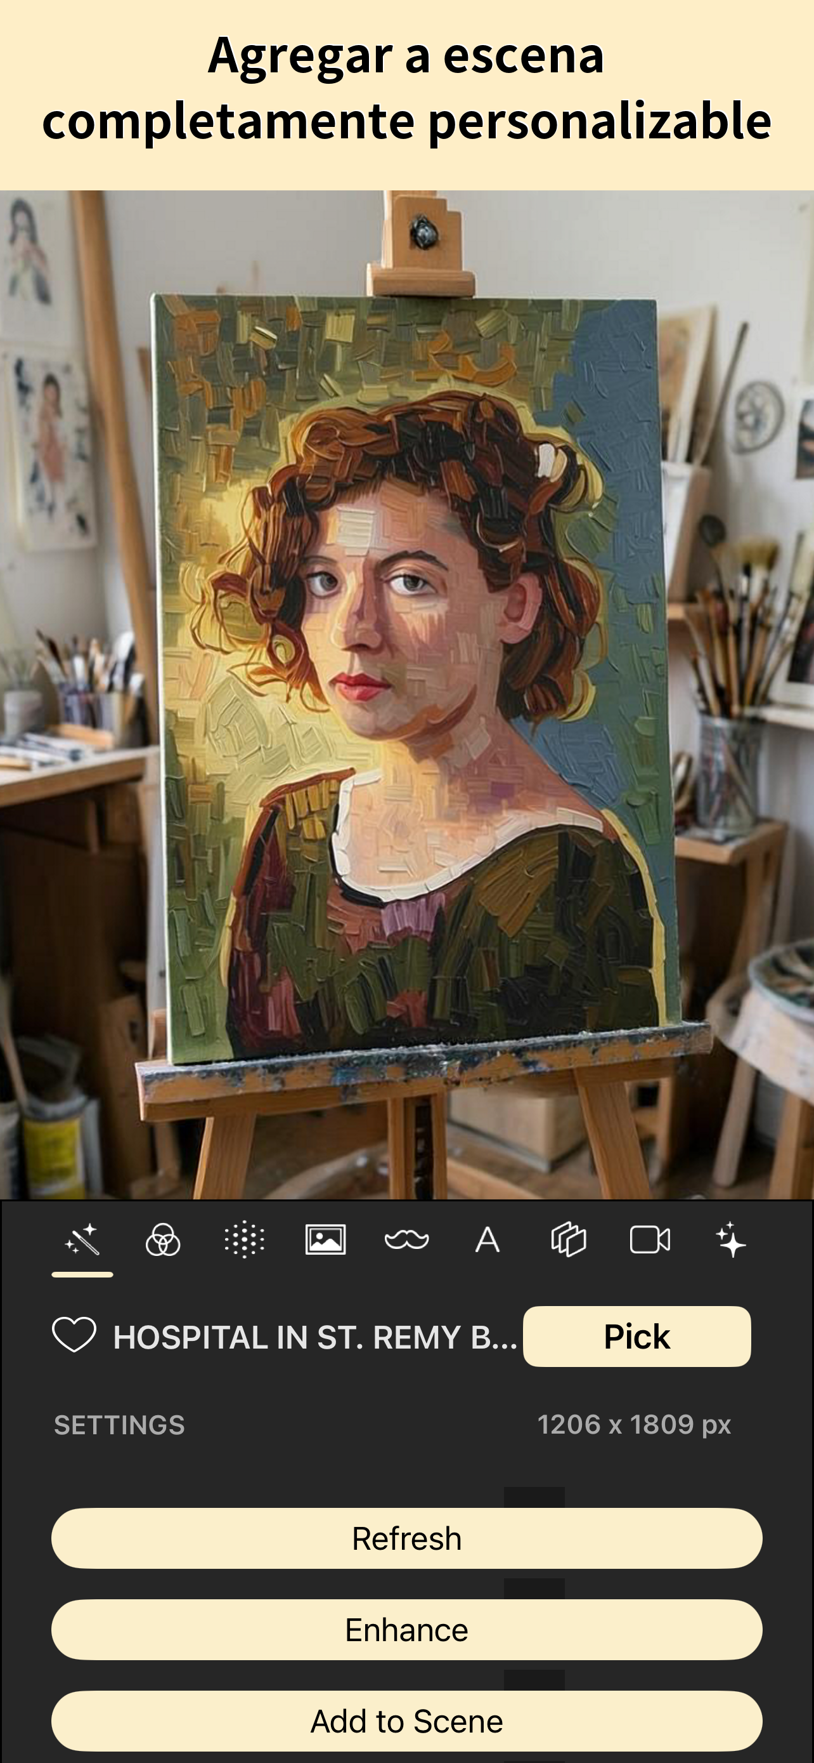Screen dimensions: 814x1763
Task: Open the color filters circles tool
Action: (x=163, y=1240)
